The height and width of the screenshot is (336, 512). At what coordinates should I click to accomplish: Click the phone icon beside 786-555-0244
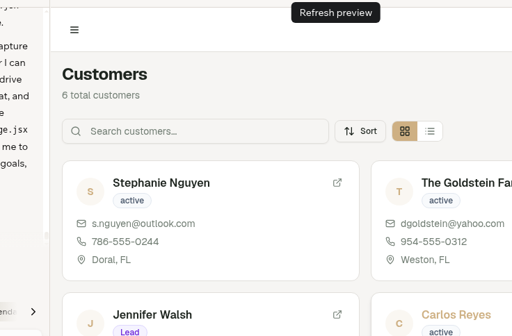81,242
